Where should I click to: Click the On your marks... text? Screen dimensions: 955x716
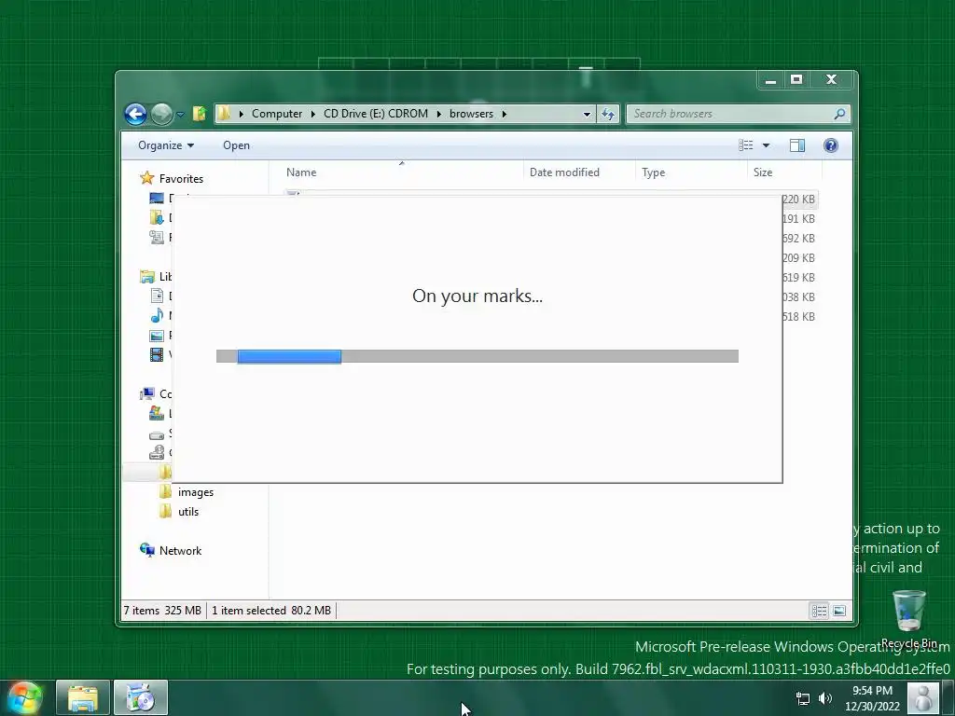477,296
